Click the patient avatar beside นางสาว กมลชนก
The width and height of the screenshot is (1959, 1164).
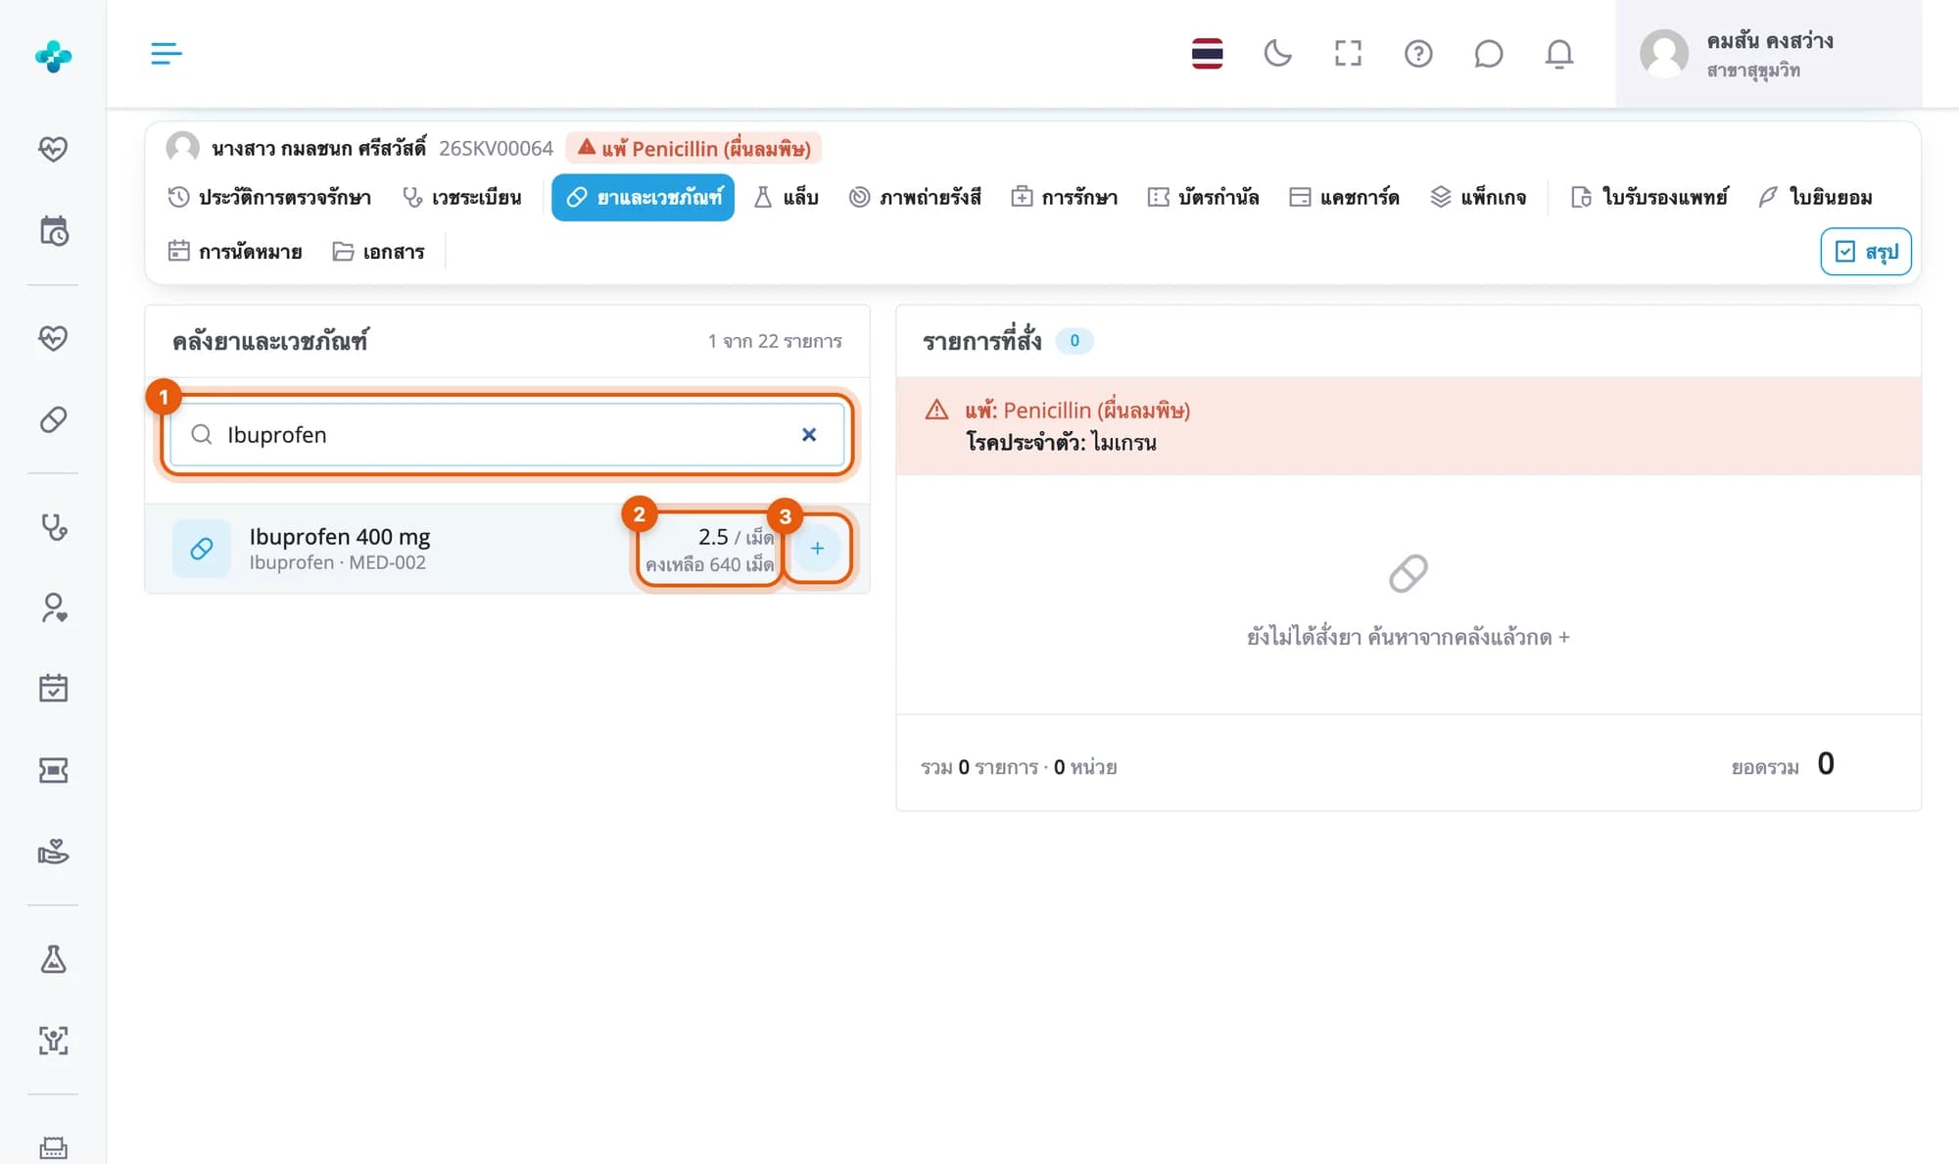pyautogui.click(x=183, y=148)
